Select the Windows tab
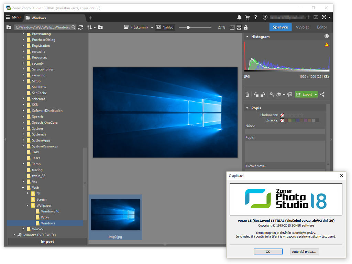The width and height of the screenshot is (352, 264). tap(55, 18)
